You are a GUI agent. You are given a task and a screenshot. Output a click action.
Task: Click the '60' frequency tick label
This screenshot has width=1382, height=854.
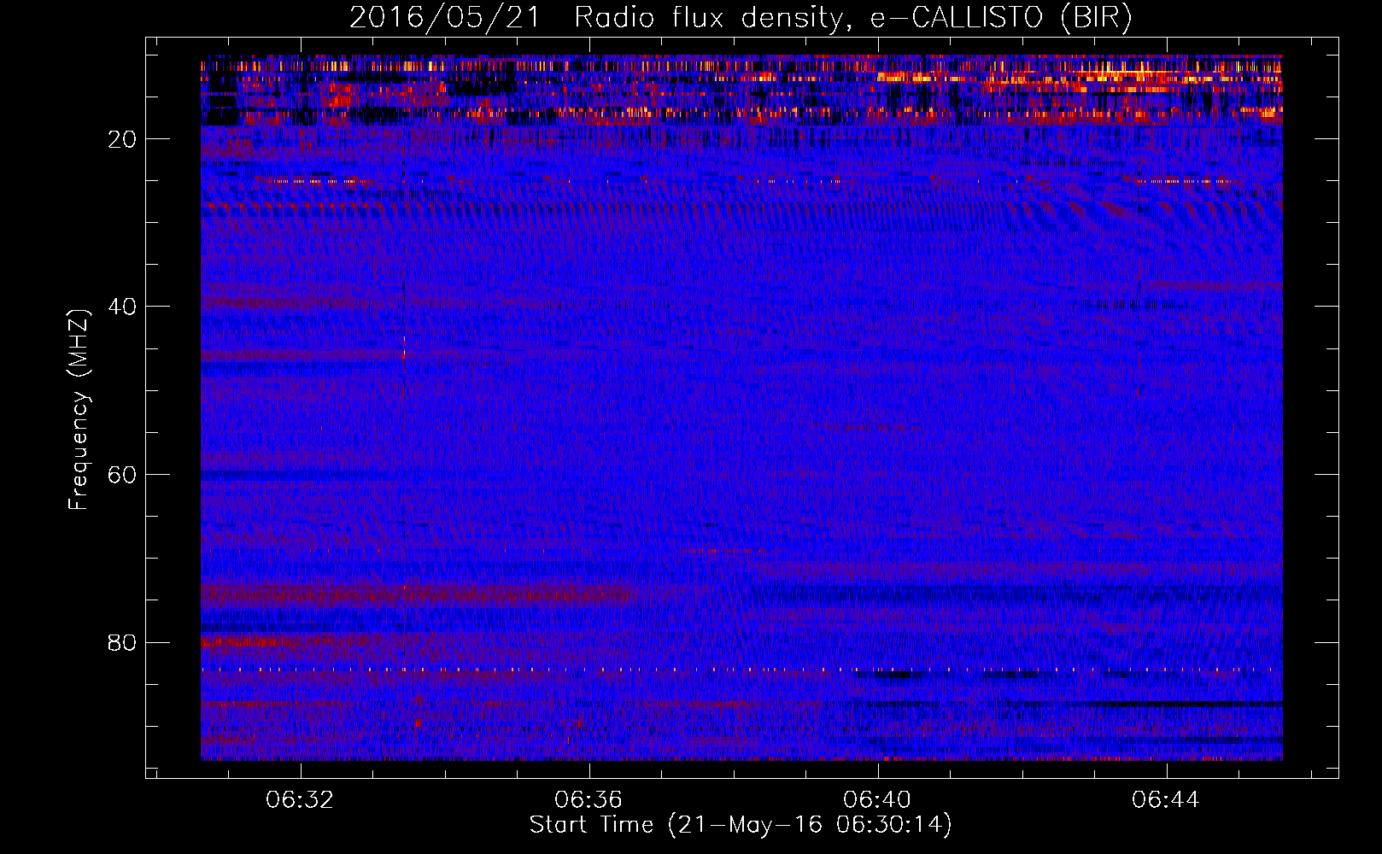[123, 475]
